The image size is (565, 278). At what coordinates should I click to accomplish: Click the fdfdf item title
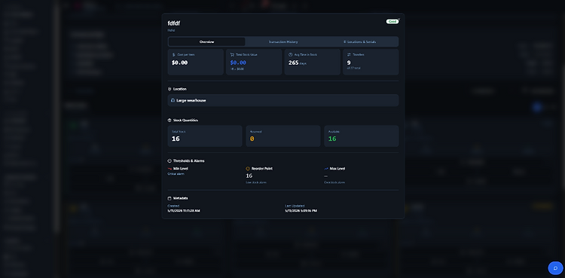coord(174,23)
